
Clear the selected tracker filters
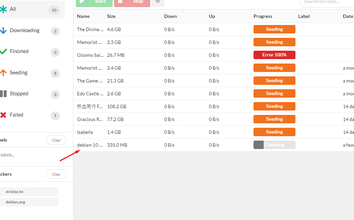pyautogui.click(x=56, y=174)
